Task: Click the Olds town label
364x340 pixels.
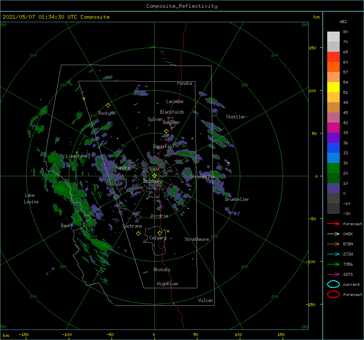Action: coord(154,169)
